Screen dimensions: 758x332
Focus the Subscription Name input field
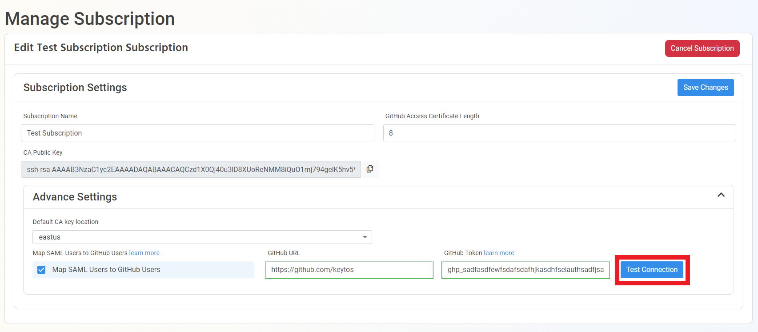click(x=197, y=133)
